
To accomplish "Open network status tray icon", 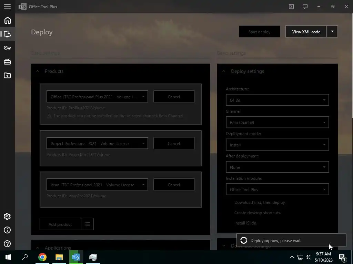I will 300,257.
